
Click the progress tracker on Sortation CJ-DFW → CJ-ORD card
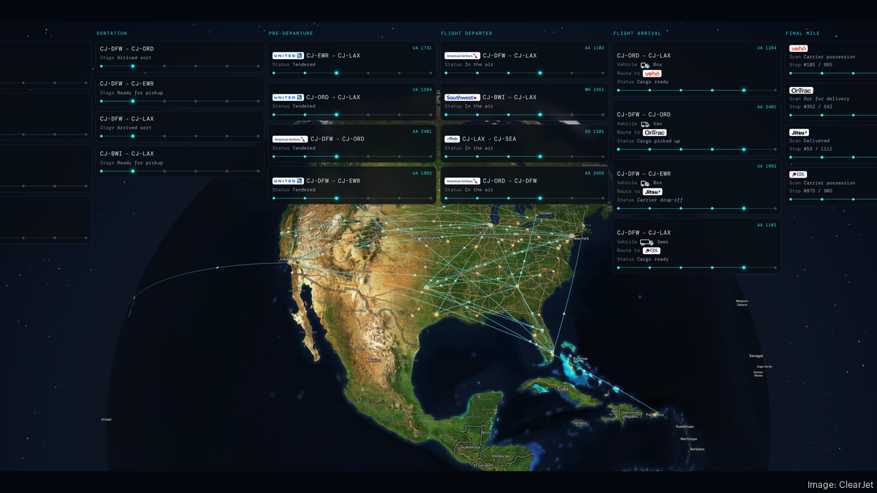180,66
